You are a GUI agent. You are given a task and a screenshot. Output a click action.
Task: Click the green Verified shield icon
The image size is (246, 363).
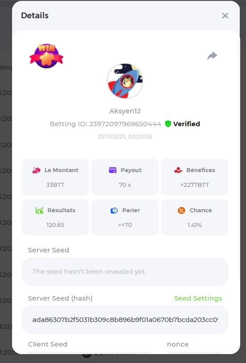[168, 124]
